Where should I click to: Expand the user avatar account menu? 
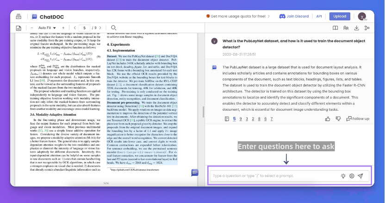pos(362,16)
